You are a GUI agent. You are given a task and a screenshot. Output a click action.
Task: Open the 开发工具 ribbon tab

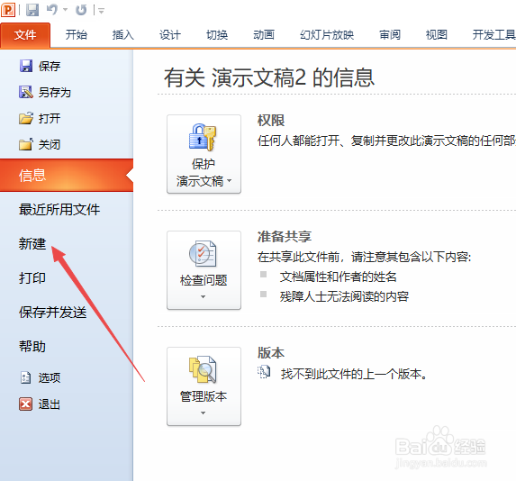click(493, 34)
